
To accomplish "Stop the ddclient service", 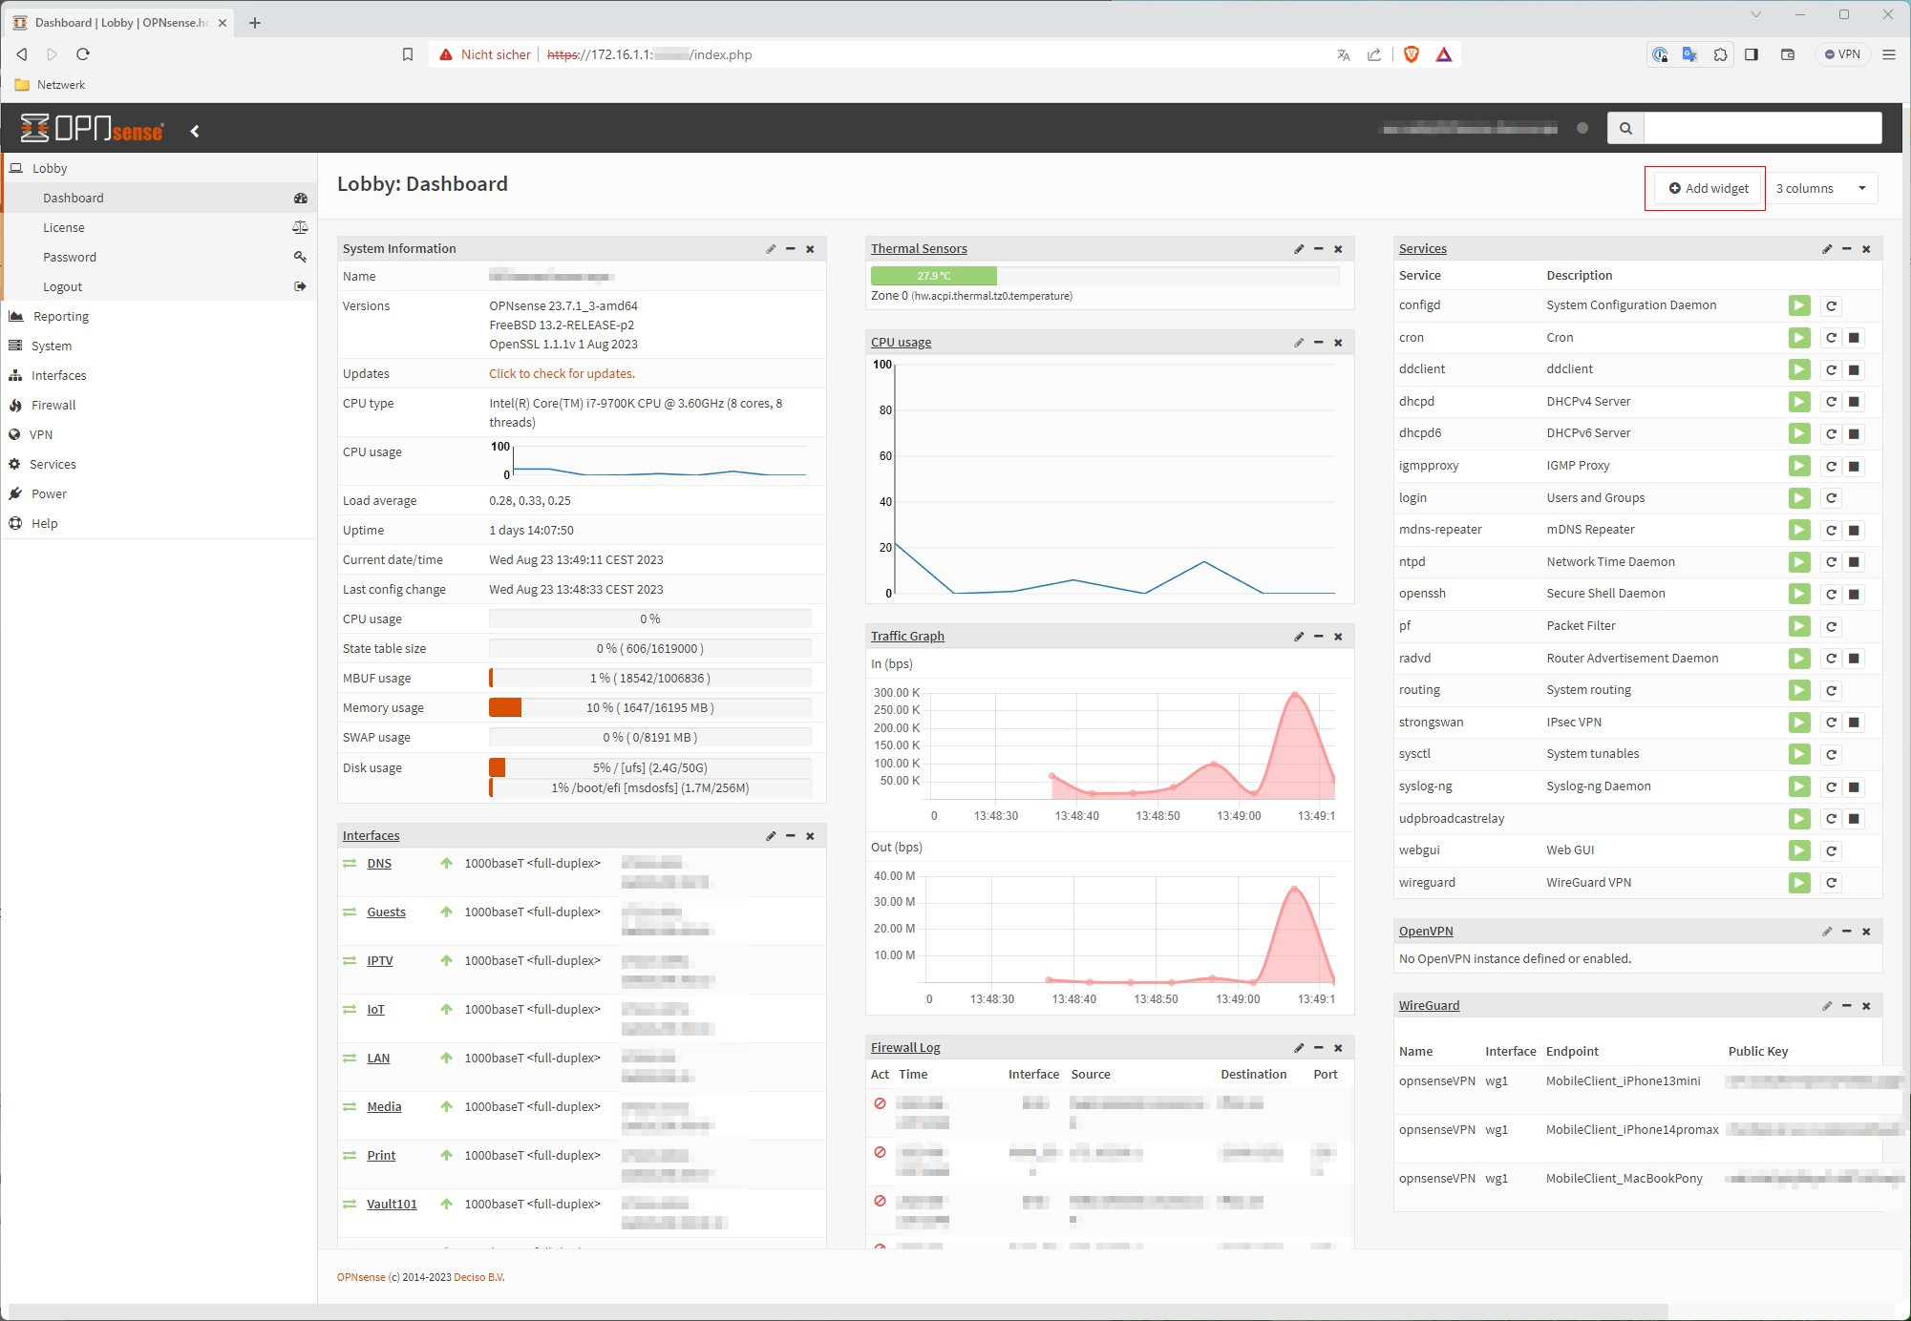I will pyautogui.click(x=1854, y=370).
